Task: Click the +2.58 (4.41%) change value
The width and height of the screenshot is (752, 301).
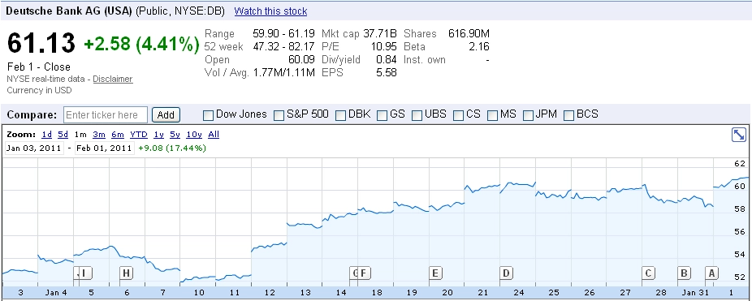Action: [x=141, y=44]
